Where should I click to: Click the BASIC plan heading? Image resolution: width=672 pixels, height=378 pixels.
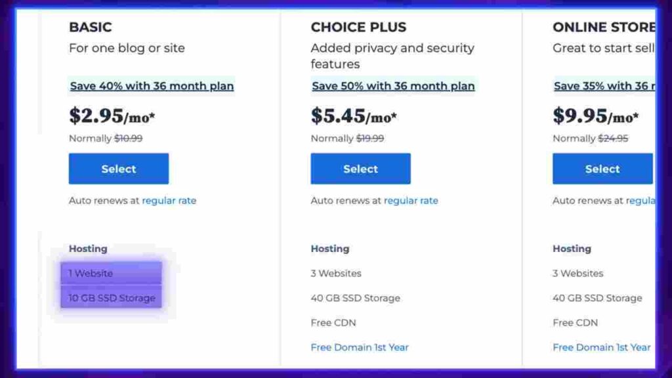91,27
